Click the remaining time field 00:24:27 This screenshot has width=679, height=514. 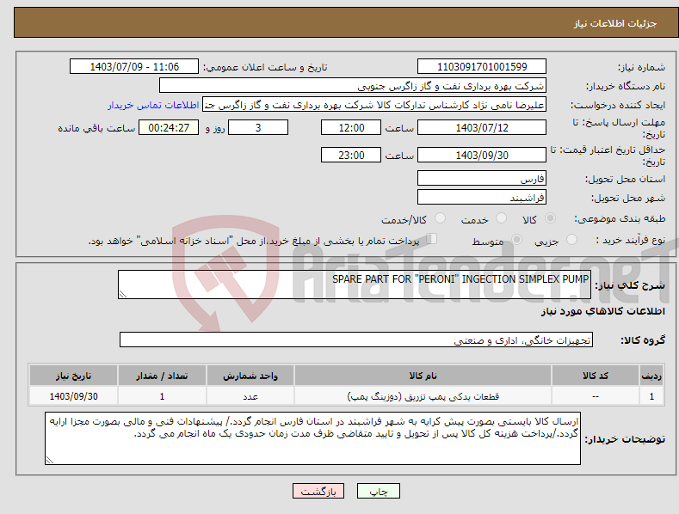(x=169, y=127)
